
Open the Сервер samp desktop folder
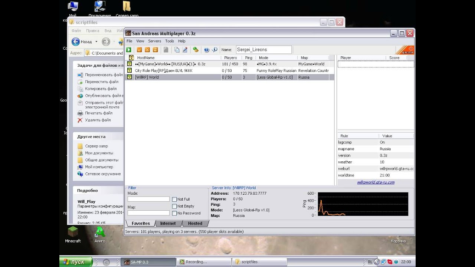pyautogui.click(x=127, y=7)
